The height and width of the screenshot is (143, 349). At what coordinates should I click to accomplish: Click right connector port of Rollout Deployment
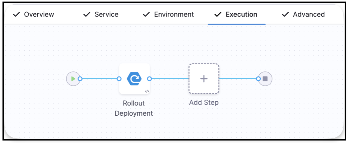(149, 79)
